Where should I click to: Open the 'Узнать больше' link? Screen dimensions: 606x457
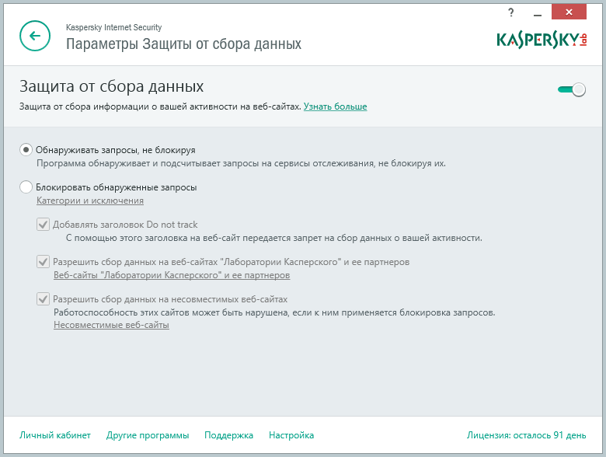click(335, 106)
